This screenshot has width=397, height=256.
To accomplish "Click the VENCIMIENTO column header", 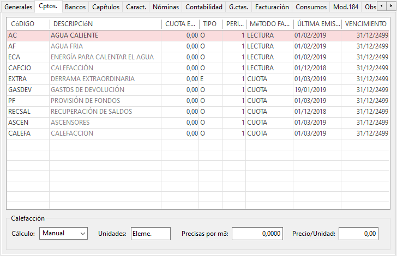I will (365, 24).
